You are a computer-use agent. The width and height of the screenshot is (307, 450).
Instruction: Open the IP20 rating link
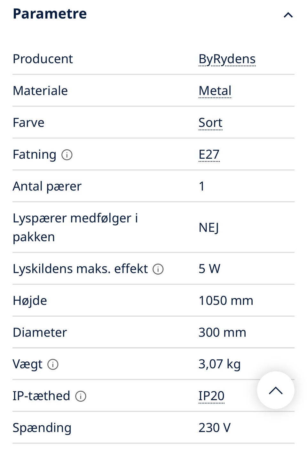pos(211,396)
